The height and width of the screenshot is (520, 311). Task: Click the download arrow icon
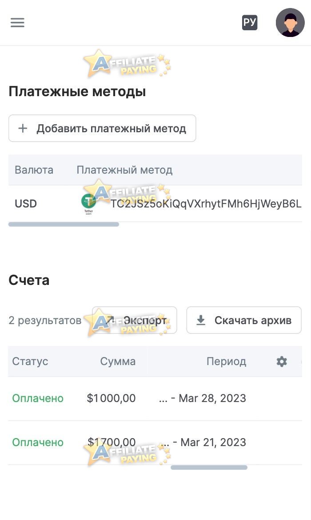point(201,320)
